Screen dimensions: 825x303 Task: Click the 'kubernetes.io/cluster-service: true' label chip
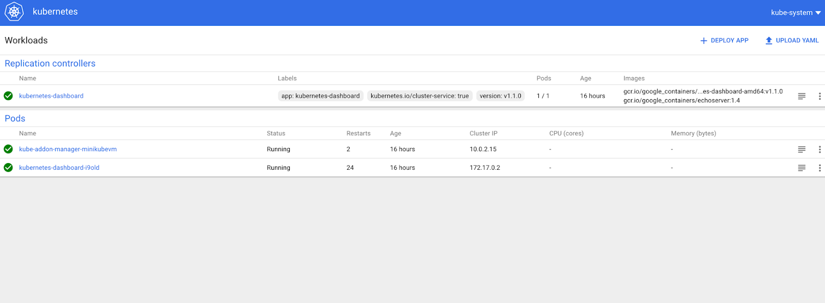coord(420,96)
